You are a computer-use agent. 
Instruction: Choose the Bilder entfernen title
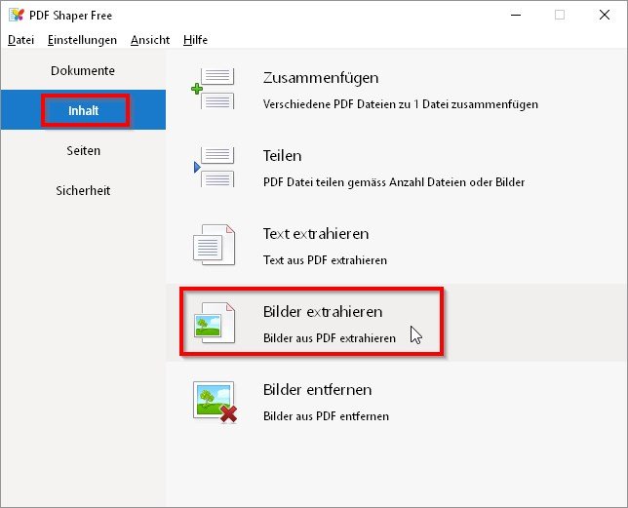pos(317,389)
